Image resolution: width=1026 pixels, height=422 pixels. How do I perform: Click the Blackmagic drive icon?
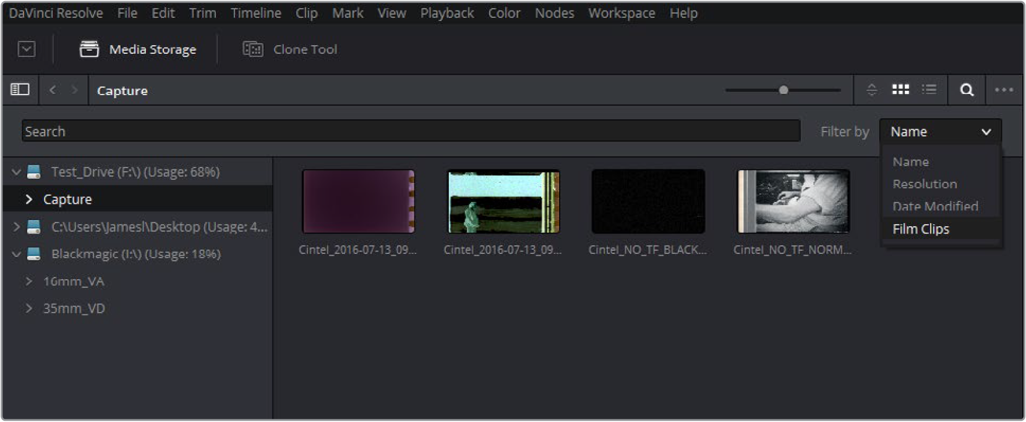tap(34, 254)
